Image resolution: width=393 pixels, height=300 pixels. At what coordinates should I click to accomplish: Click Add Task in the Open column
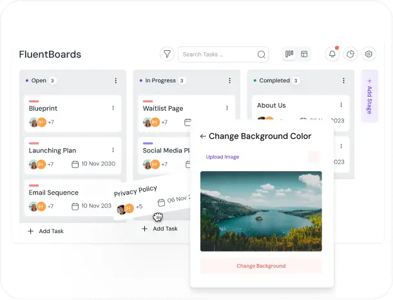(45, 231)
